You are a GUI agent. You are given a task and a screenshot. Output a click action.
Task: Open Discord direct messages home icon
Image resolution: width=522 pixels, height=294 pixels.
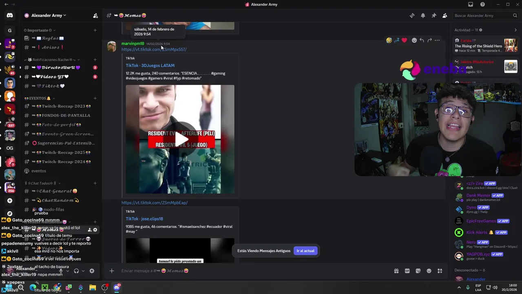pyautogui.click(x=10, y=16)
